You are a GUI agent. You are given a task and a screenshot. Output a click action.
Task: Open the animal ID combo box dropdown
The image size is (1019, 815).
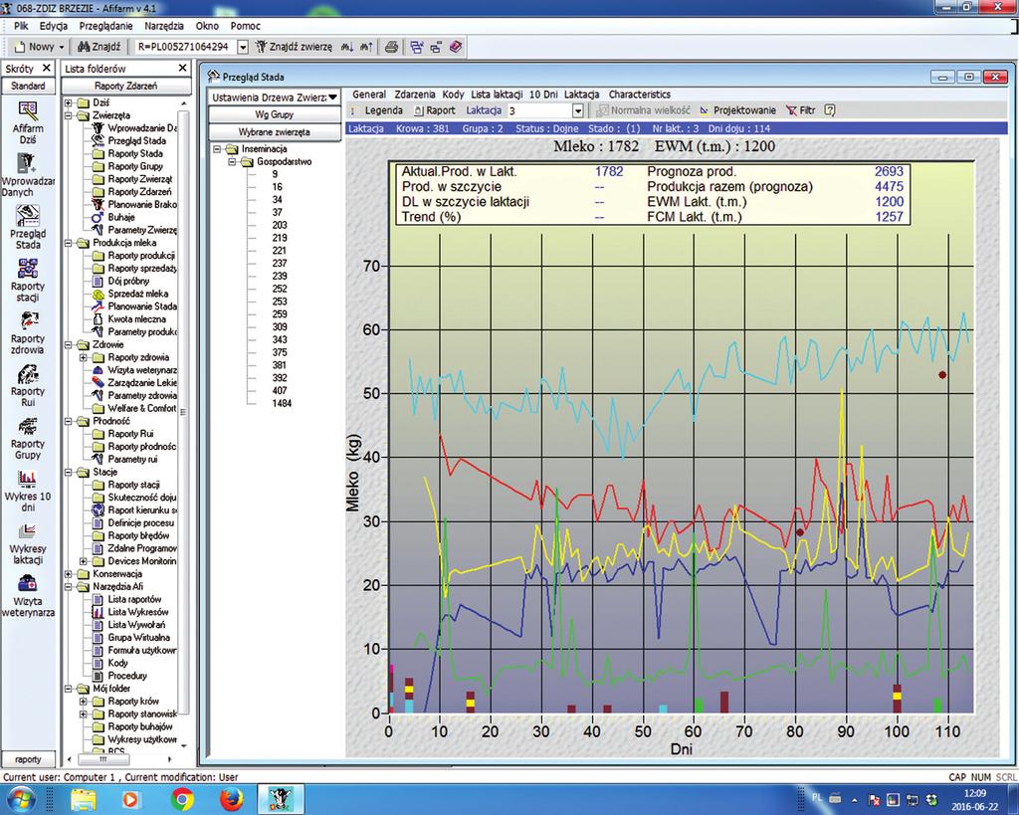point(243,47)
